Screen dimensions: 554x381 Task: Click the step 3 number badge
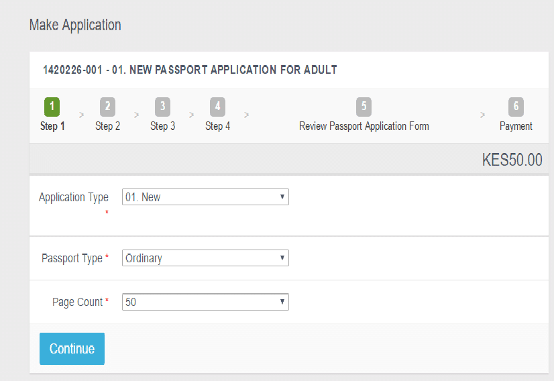(162, 107)
